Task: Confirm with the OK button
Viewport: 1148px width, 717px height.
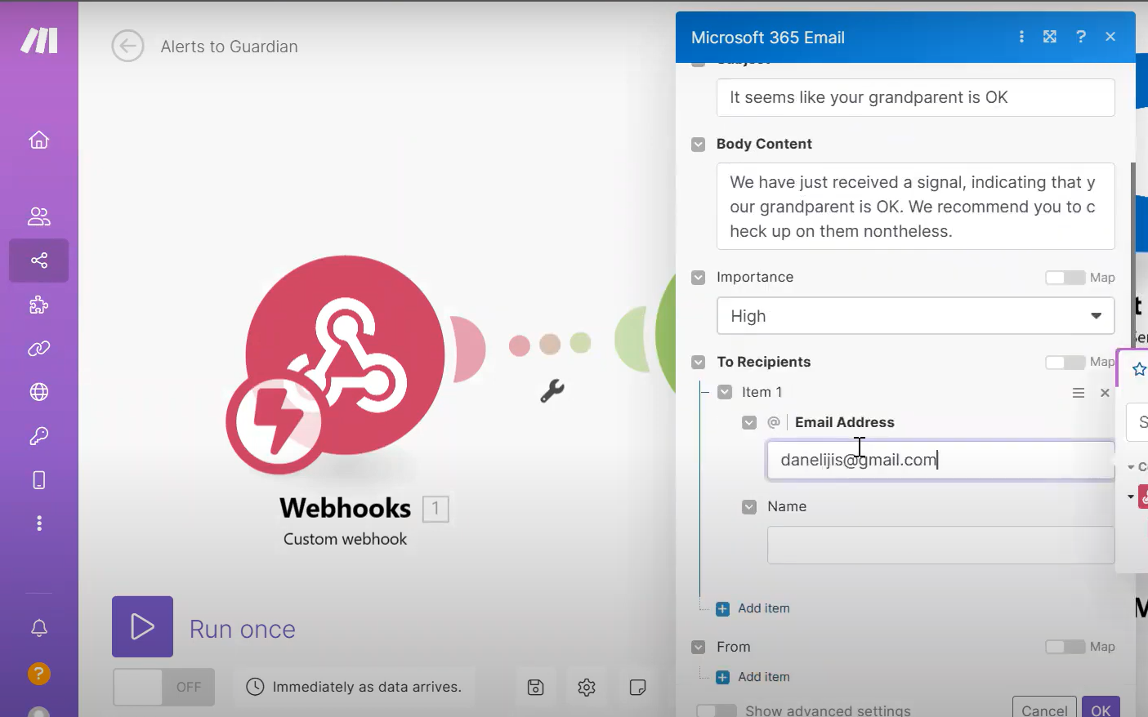Action: [x=1101, y=707]
